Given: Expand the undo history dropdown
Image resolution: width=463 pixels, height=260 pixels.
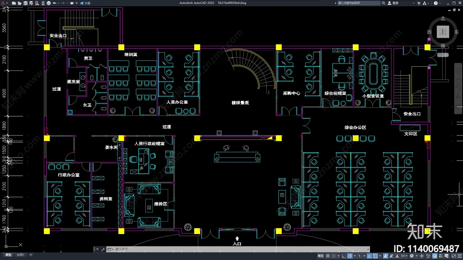Looking at the screenshot, I should [x=58, y=3].
